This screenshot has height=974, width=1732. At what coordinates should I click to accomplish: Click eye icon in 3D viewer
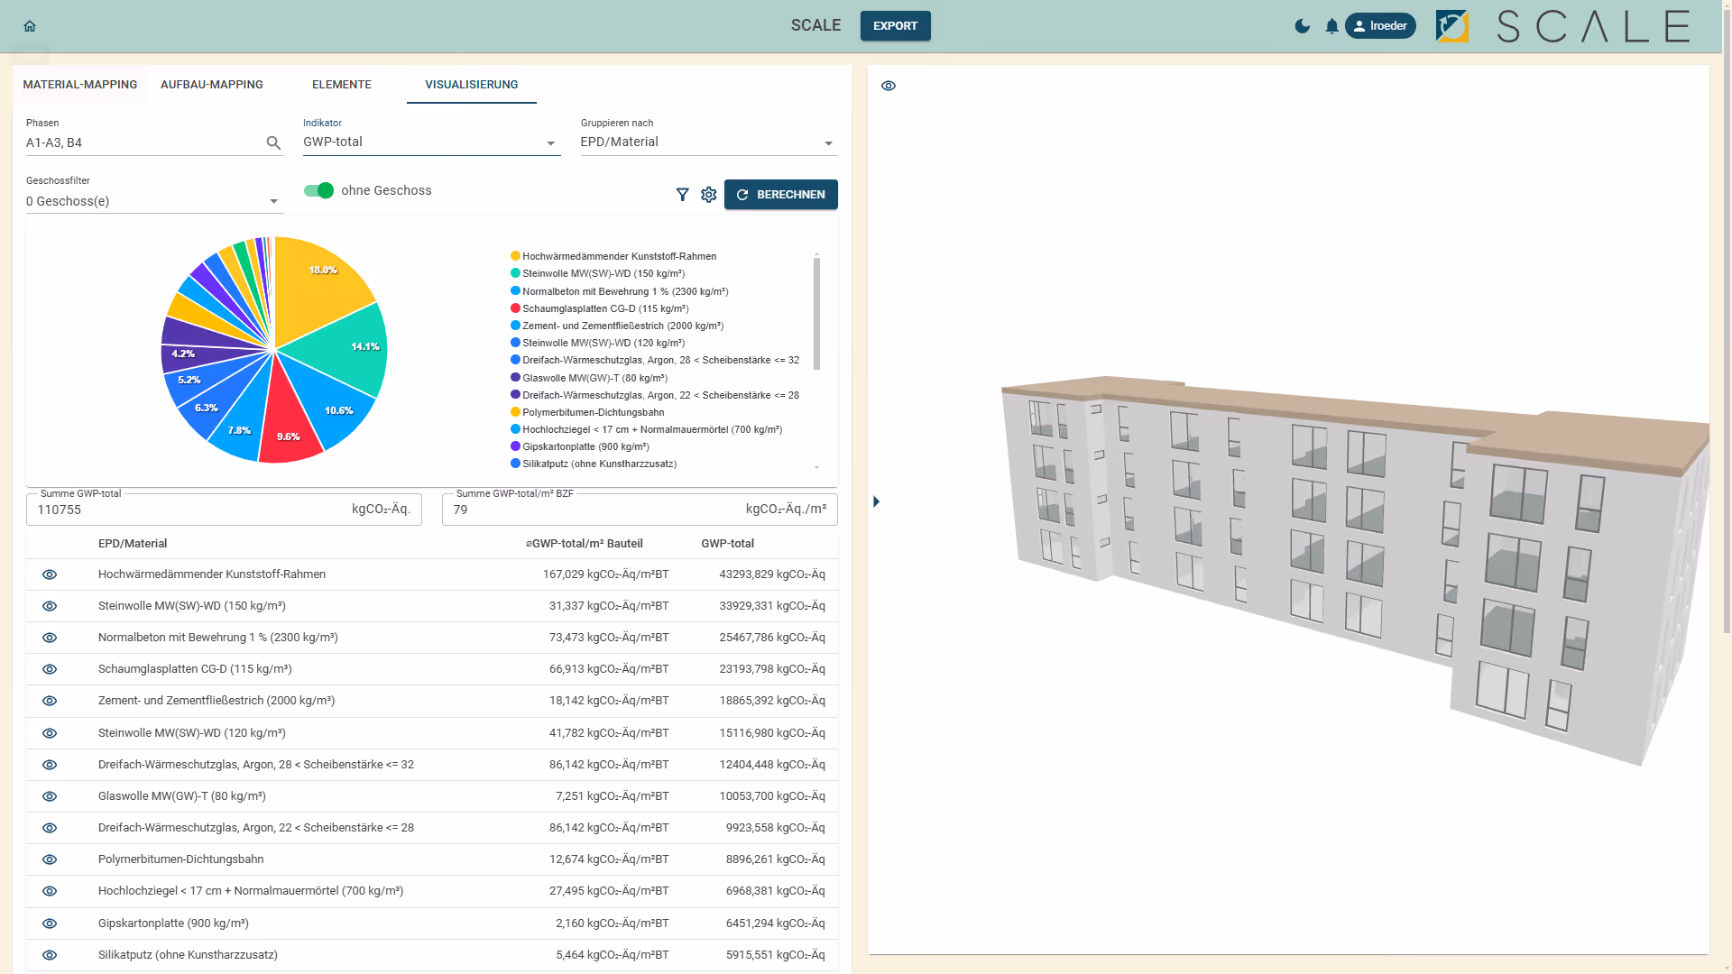tap(889, 86)
